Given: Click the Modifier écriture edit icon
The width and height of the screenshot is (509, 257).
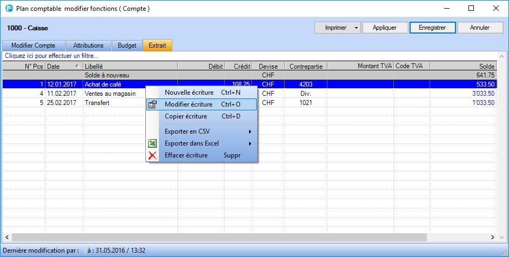Looking at the screenshot, I should (x=152, y=104).
